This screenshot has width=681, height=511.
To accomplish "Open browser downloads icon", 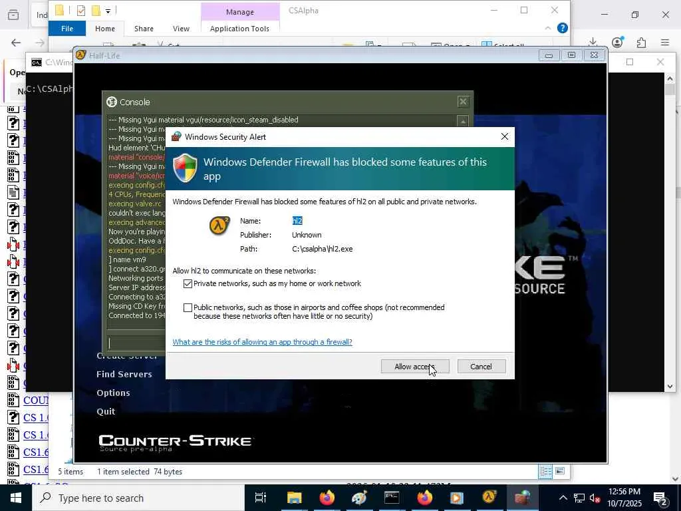I will coord(593,42).
